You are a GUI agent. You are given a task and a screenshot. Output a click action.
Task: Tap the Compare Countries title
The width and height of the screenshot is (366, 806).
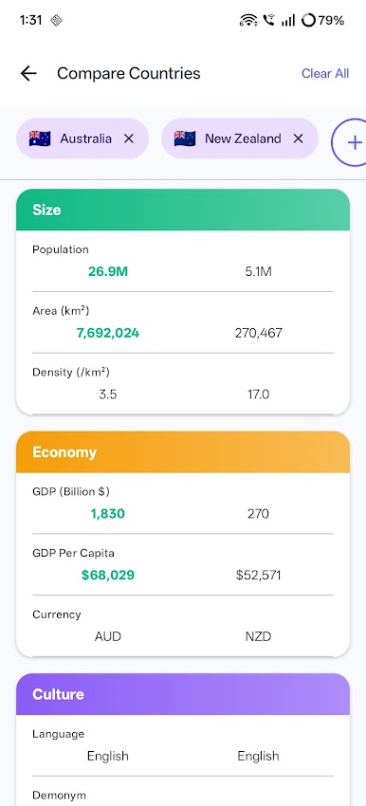[129, 74]
